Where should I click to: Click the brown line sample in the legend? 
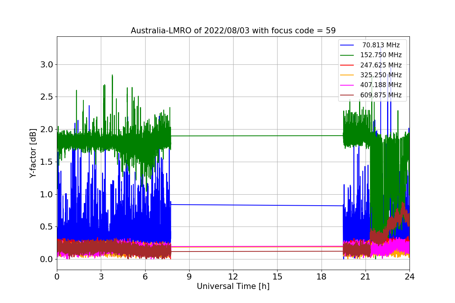click(347, 95)
